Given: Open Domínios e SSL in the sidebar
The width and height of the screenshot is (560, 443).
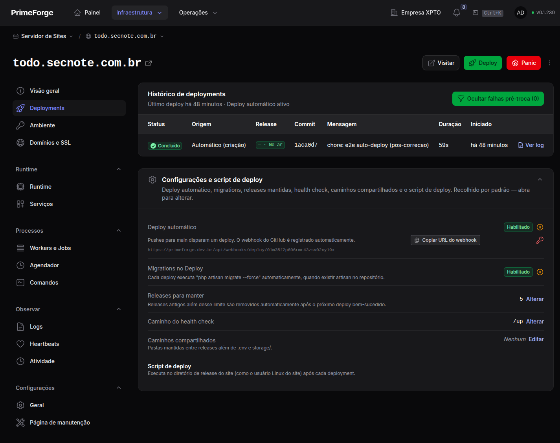Looking at the screenshot, I should pyautogui.click(x=69, y=143).
